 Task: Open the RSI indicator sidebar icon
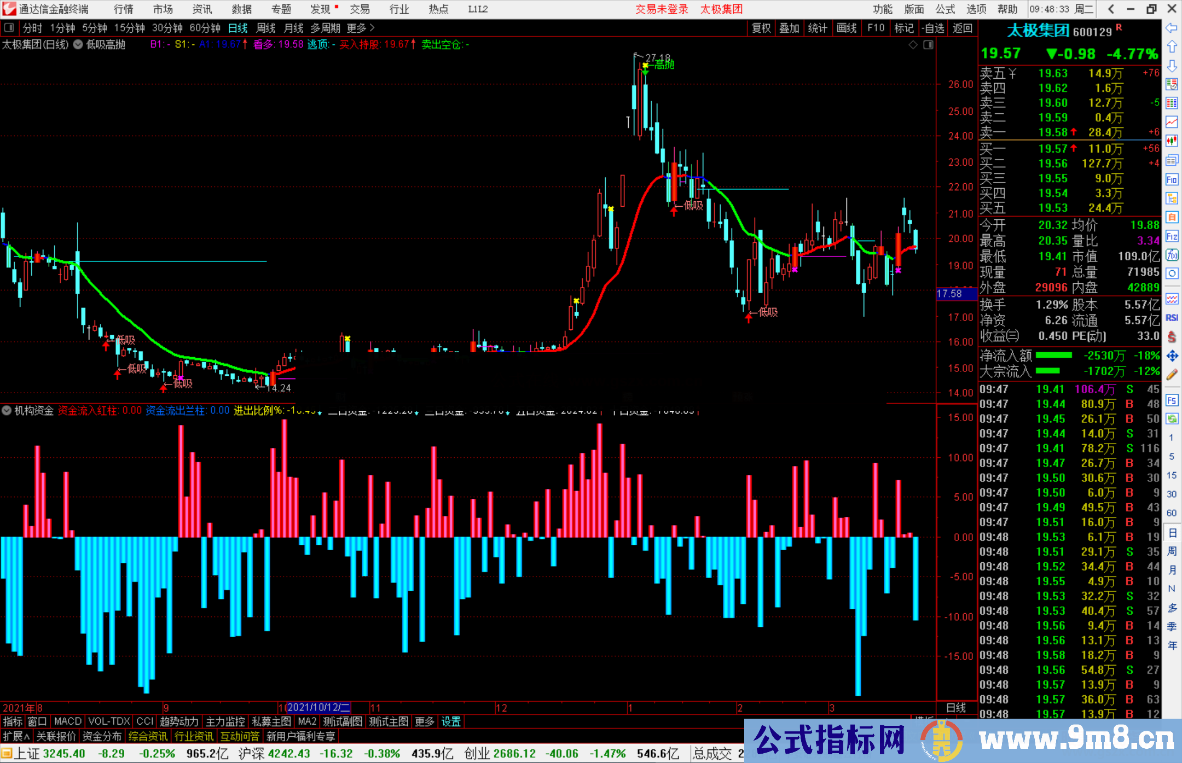click(1172, 318)
